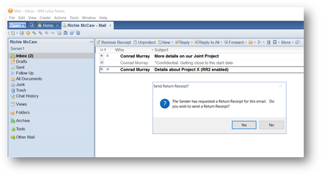Image resolution: width=322 pixels, height=175 pixels.
Task: Click the folder icon in the mail action bar
Action: point(250,42)
